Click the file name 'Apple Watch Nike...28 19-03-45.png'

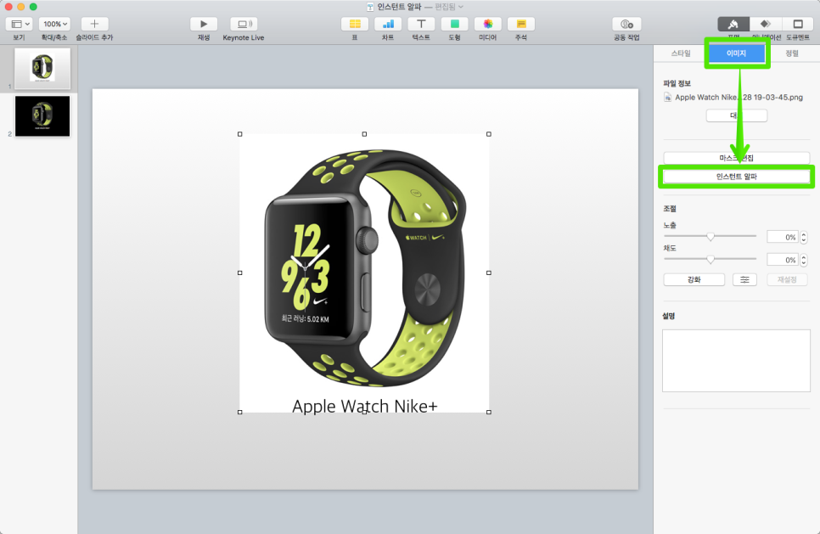tap(739, 98)
